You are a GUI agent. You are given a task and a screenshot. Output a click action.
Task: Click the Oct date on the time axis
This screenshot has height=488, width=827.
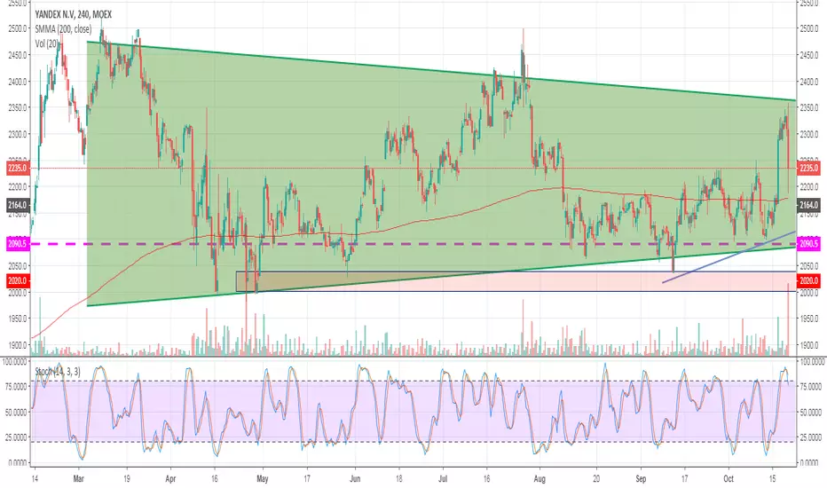coord(729,478)
